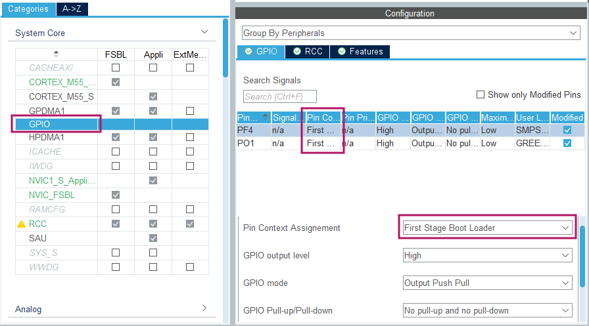The image size is (589, 326).
Task: Click the green check icon on Features tab
Action: click(x=341, y=51)
